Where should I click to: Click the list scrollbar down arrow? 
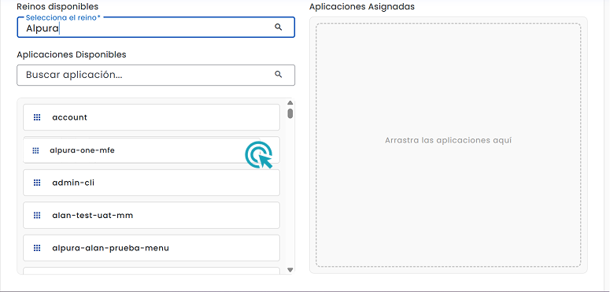click(290, 270)
